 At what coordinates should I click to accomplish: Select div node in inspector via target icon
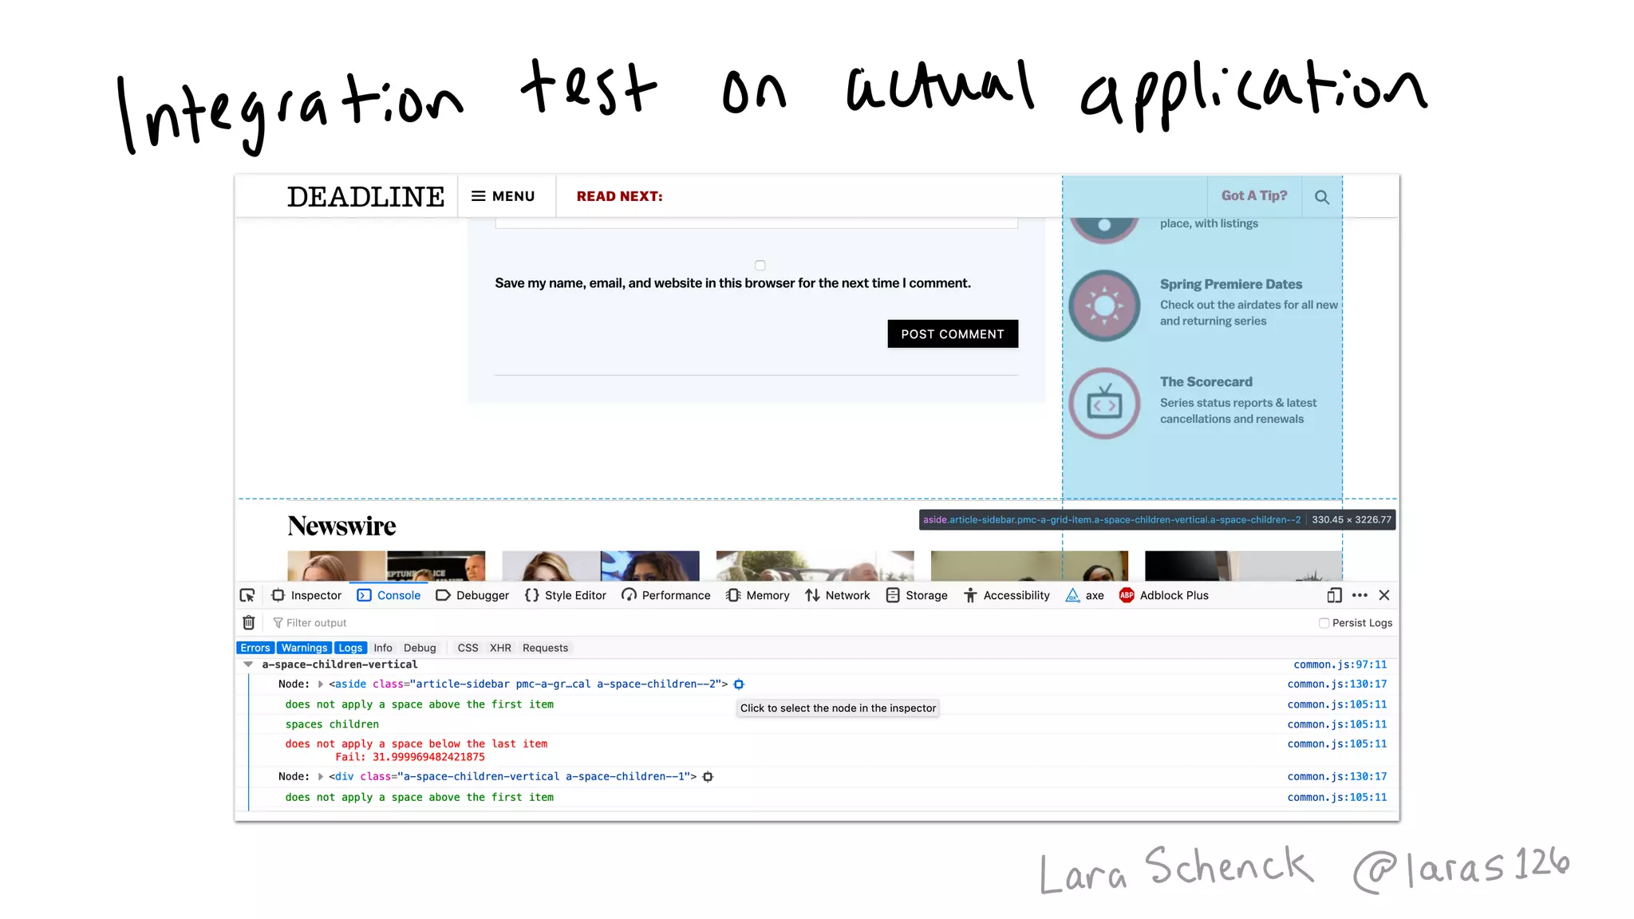tap(708, 777)
